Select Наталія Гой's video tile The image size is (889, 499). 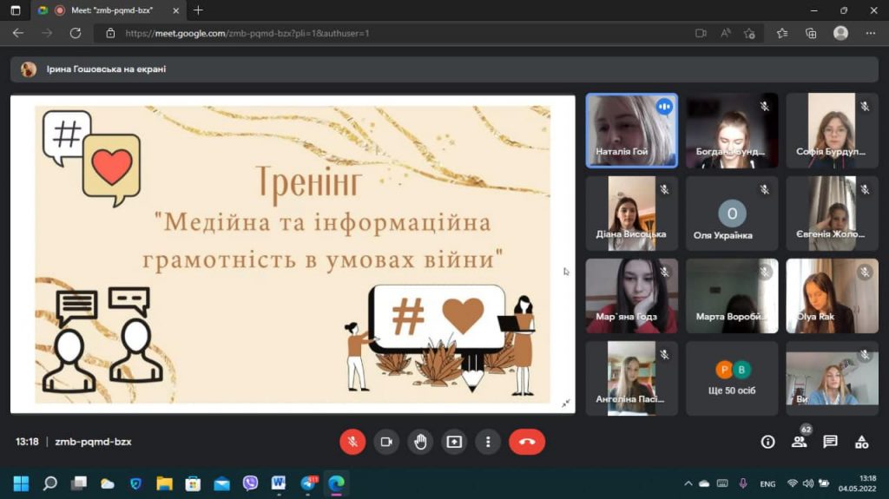pyautogui.click(x=631, y=130)
